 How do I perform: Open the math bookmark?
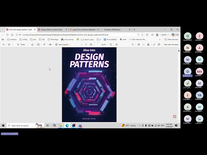coord(123,39)
